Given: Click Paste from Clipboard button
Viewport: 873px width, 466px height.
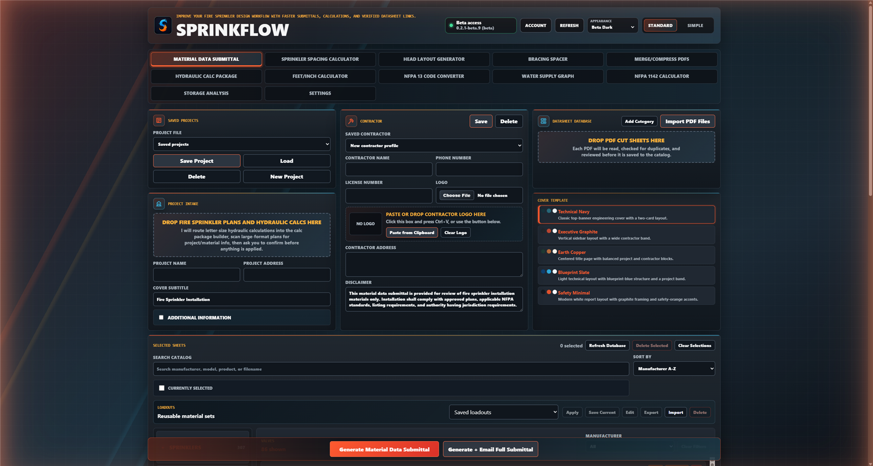Looking at the screenshot, I should 412,233.
